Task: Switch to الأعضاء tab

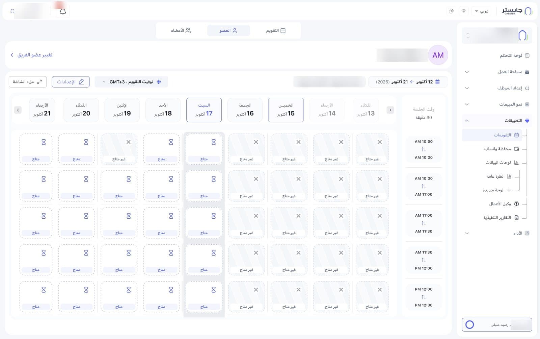Action: 181,30
